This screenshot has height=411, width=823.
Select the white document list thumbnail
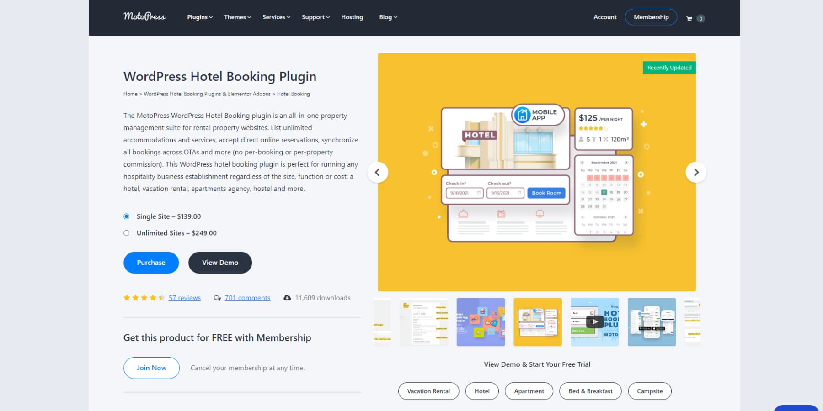[x=424, y=322]
